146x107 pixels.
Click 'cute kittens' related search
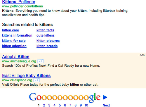click(x=46, y=35)
